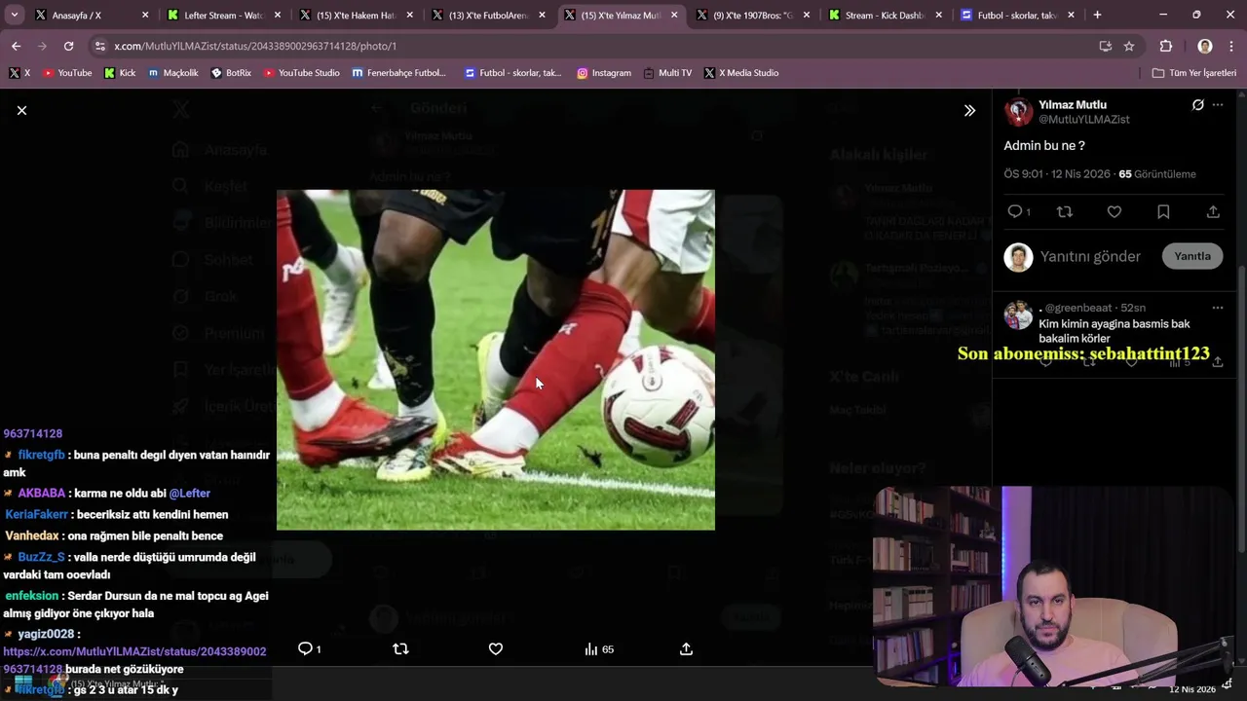Open Maçkolik bookmark

tap(173, 73)
